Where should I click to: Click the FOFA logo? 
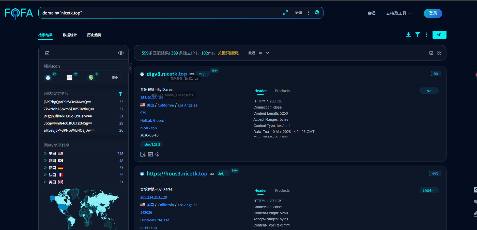19,13
